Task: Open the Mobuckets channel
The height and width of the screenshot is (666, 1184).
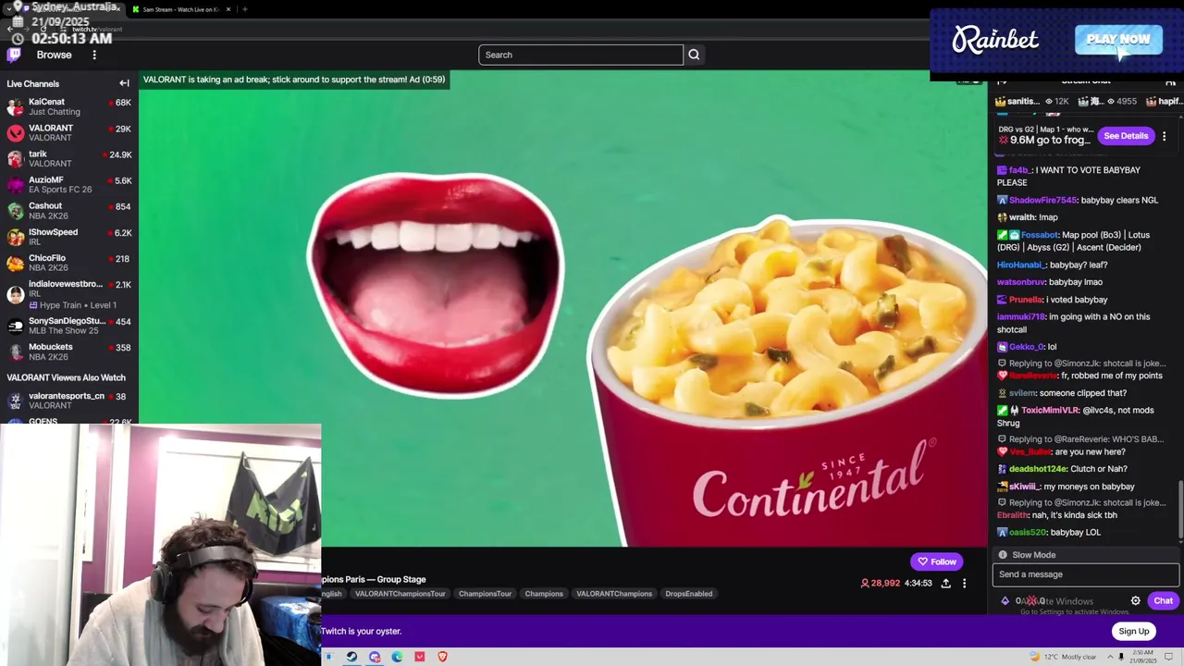Action: tap(69, 351)
